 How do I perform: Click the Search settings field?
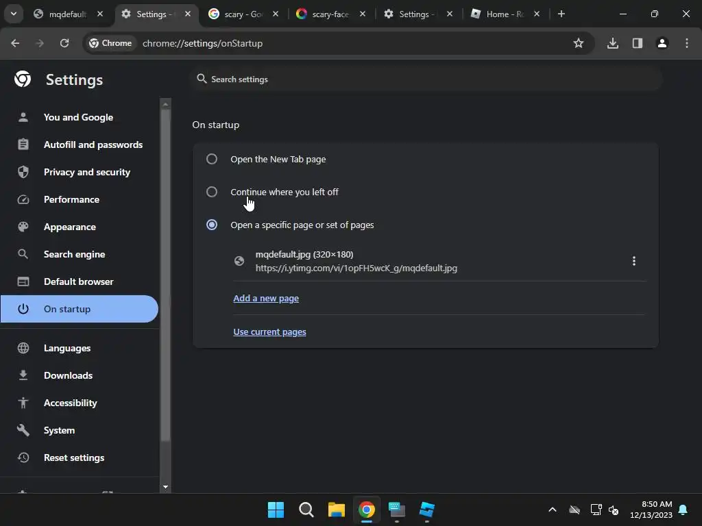coord(426,79)
